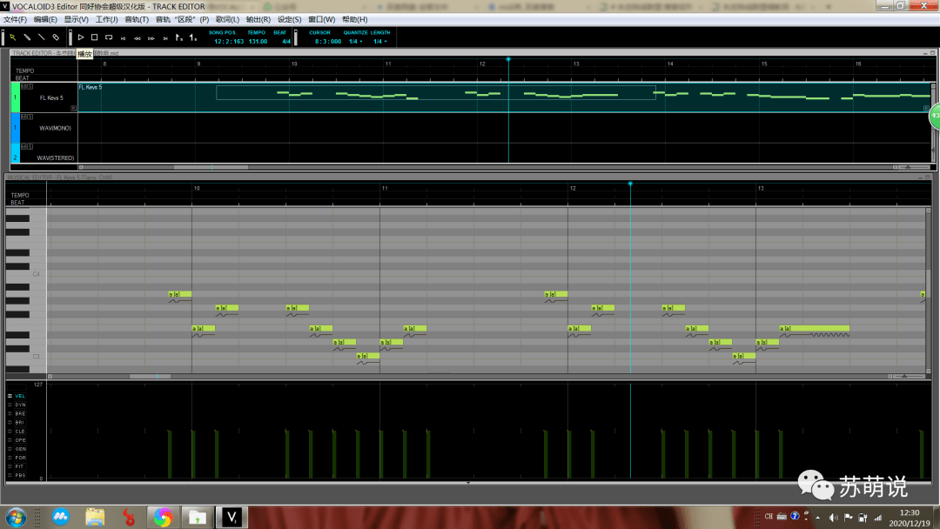
Task: Click the track editor horizontal scrollbar thumb
Action: click(x=211, y=167)
